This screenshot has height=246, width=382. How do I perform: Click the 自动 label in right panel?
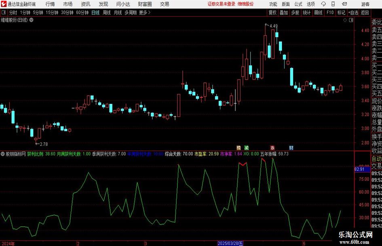pos(377,159)
